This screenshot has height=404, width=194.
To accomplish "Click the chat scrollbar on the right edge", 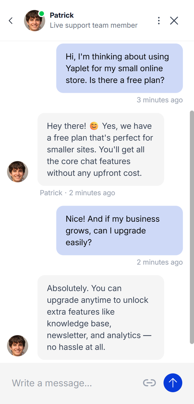I will [192, 227].
